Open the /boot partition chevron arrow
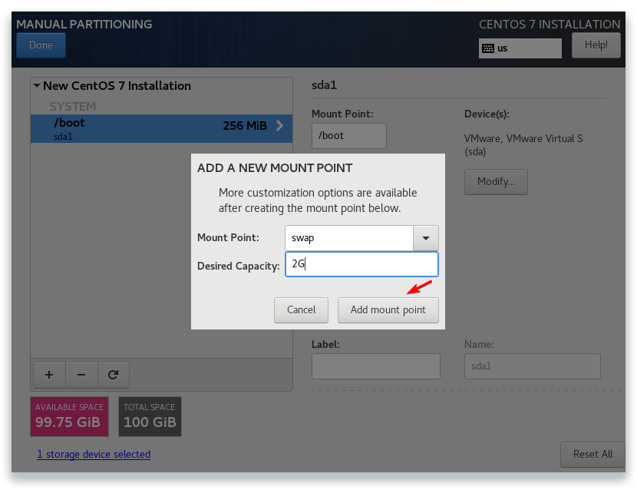This screenshot has width=637, height=490. pos(279,126)
